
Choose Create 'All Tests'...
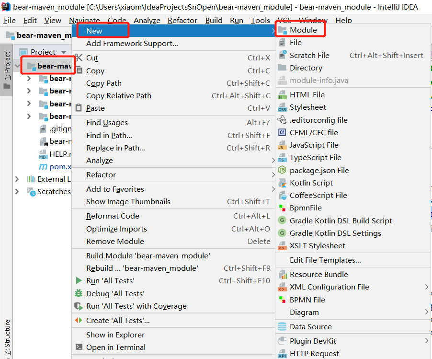(x=173, y=320)
